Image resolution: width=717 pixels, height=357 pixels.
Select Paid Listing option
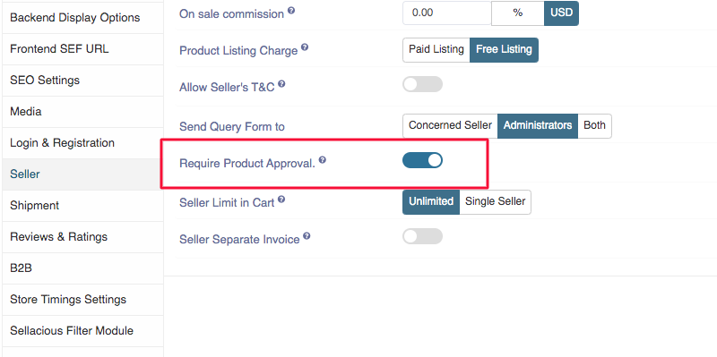[x=436, y=50]
